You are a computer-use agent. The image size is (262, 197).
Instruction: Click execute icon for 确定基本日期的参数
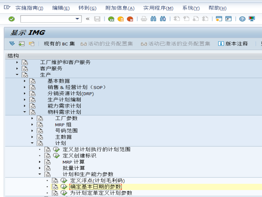[x=64, y=187]
